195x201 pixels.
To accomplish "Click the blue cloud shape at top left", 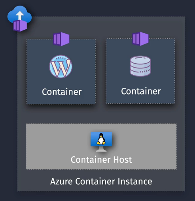I will [19, 14].
